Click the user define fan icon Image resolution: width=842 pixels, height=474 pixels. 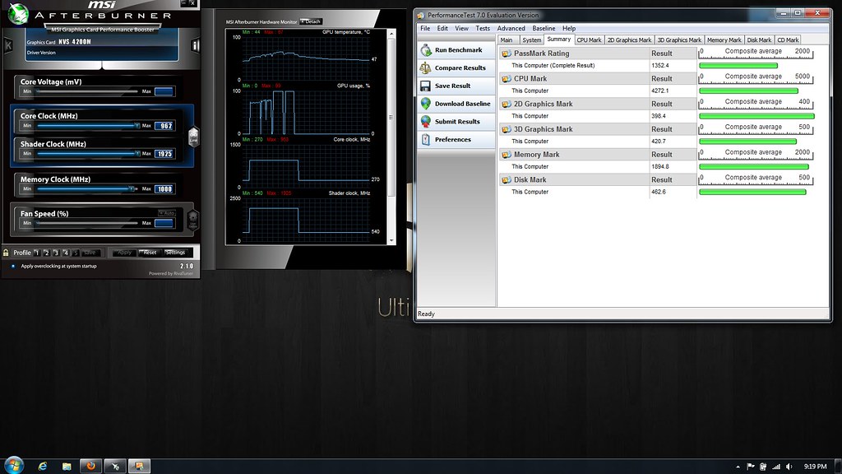tap(192, 219)
